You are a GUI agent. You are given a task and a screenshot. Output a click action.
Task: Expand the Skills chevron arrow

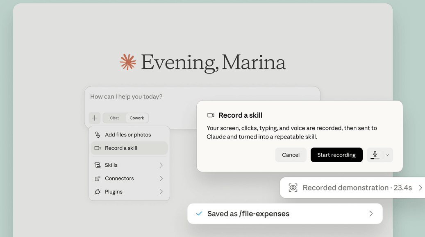161,165
